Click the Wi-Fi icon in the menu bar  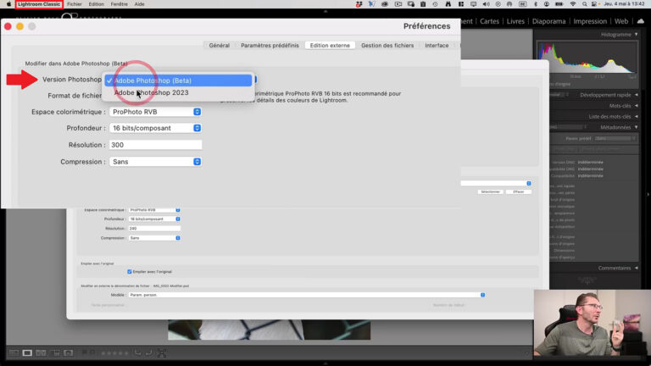573,4
